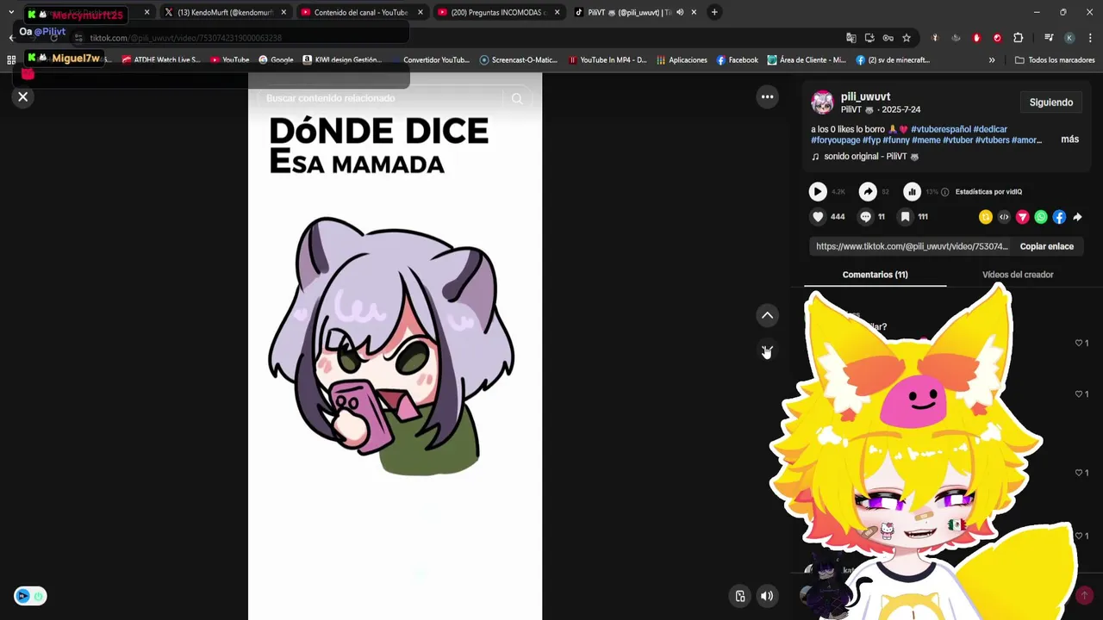The image size is (1103, 620).
Task: Click the red send-to-friends icon
Action: [1023, 217]
